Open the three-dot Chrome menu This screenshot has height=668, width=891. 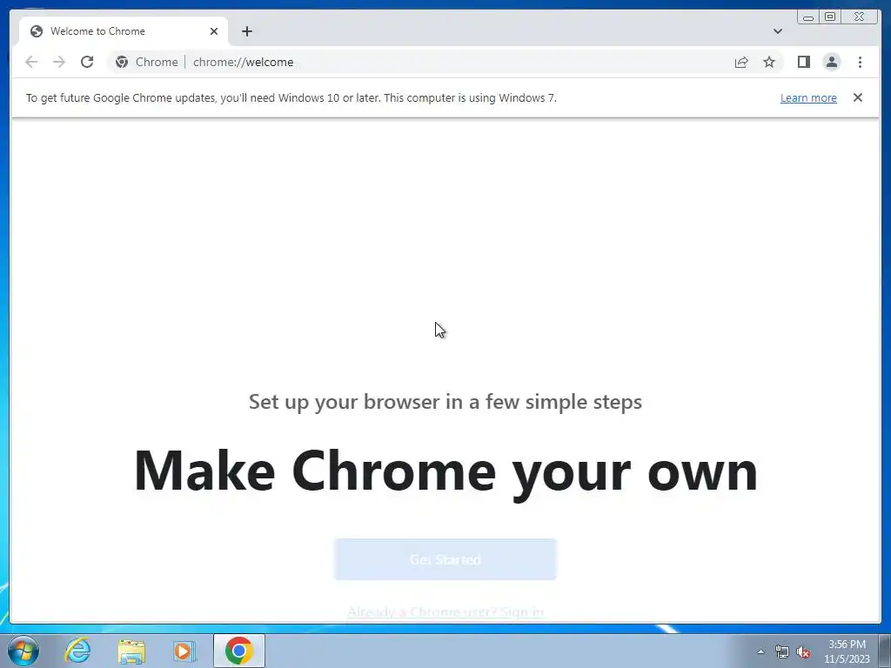click(x=860, y=62)
